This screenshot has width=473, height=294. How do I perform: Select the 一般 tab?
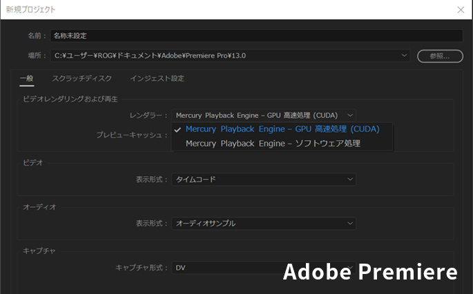click(26, 79)
